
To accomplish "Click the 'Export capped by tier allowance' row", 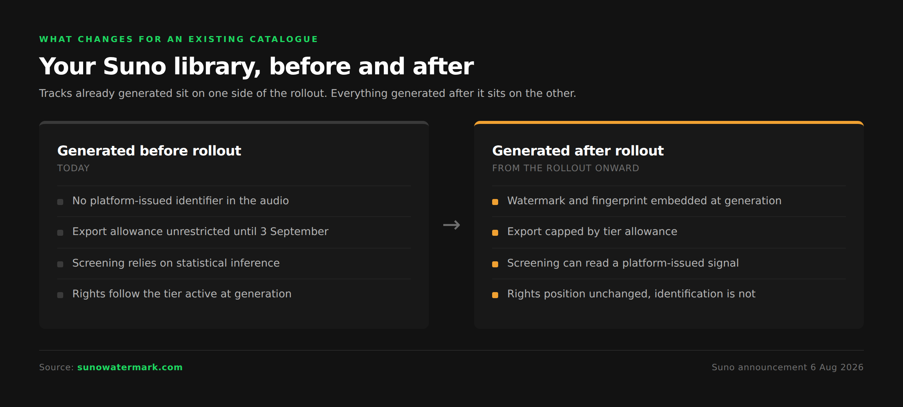I will click(x=669, y=232).
